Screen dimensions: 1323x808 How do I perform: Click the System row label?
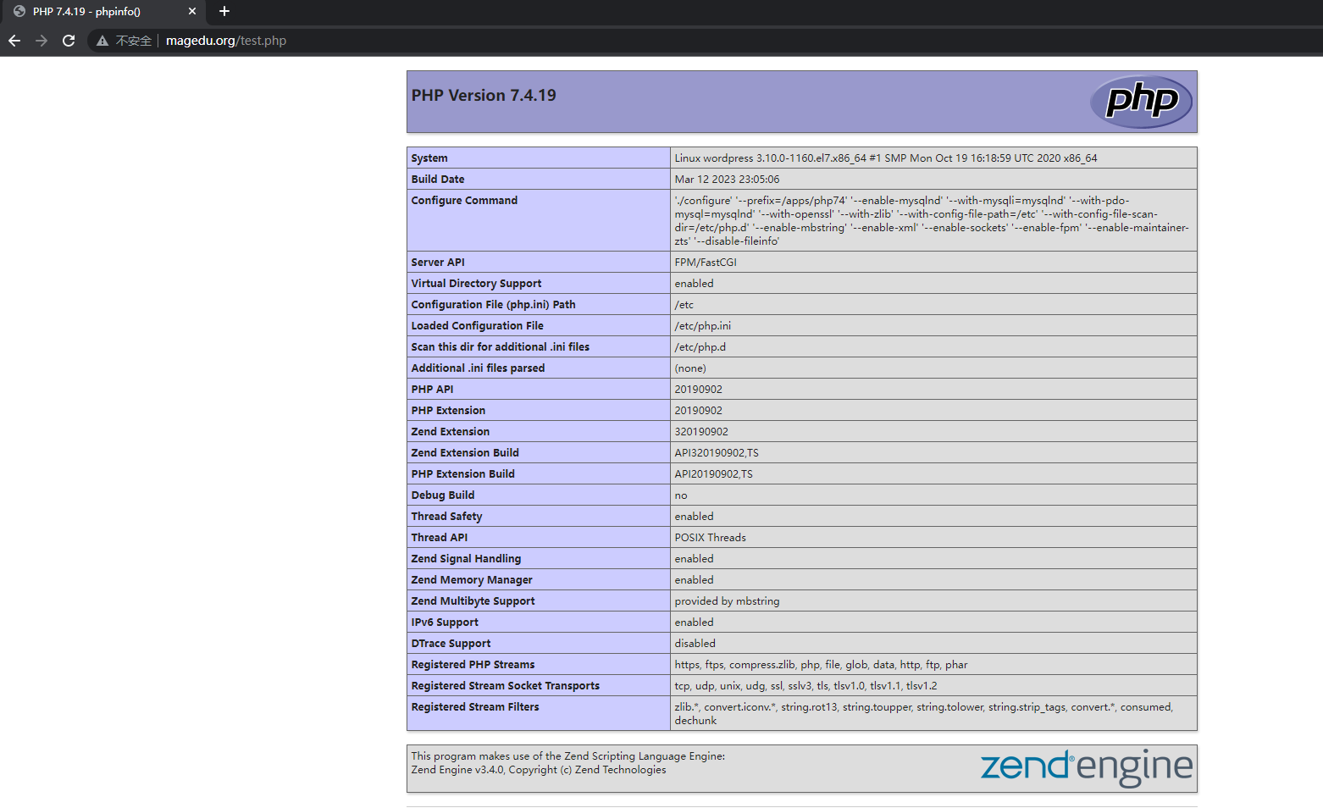click(x=429, y=158)
